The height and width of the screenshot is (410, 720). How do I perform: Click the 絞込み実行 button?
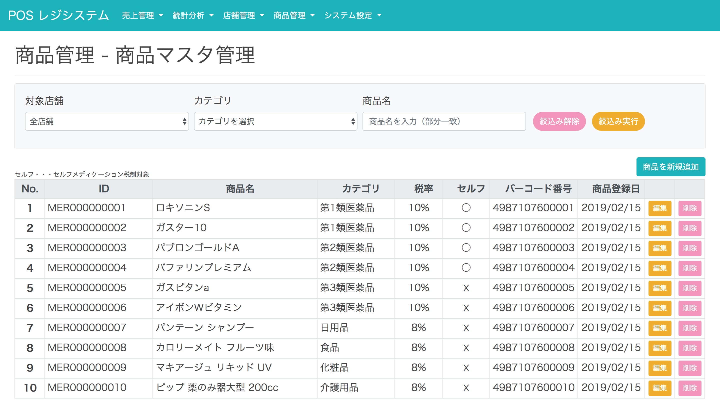click(618, 121)
